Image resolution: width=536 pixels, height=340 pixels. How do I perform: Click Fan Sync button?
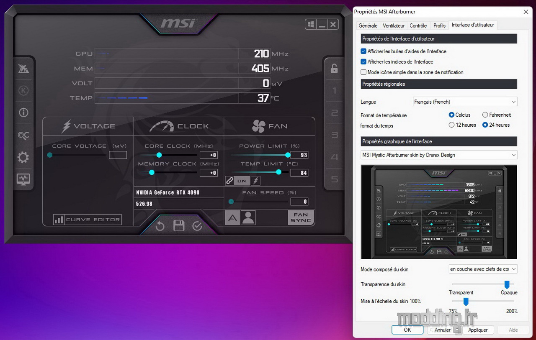click(x=301, y=217)
